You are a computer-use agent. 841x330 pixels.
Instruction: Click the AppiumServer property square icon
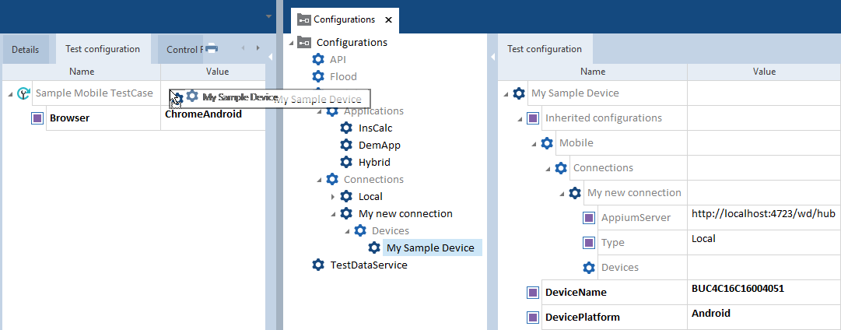point(589,218)
